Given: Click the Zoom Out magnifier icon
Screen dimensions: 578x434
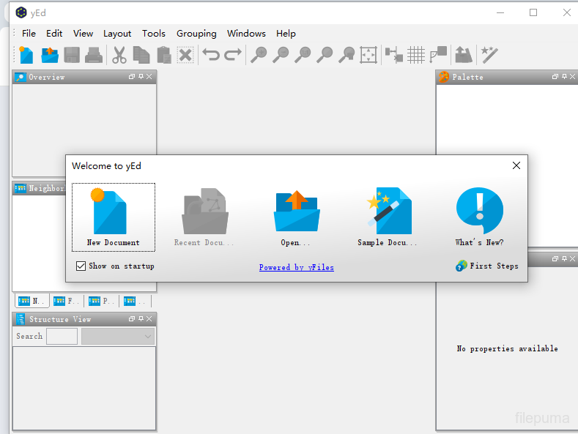Looking at the screenshot, I should (281, 55).
